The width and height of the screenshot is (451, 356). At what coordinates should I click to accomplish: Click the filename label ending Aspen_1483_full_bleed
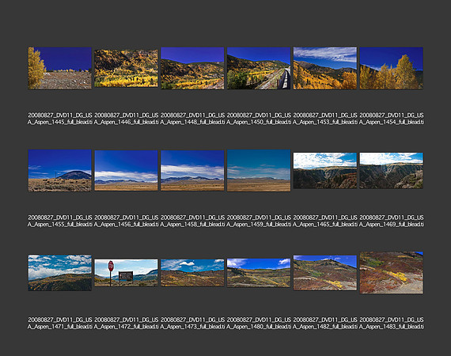click(392, 323)
